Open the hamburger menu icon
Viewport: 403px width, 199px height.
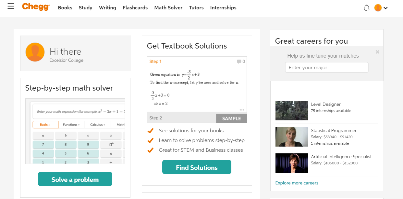pos(11,6)
